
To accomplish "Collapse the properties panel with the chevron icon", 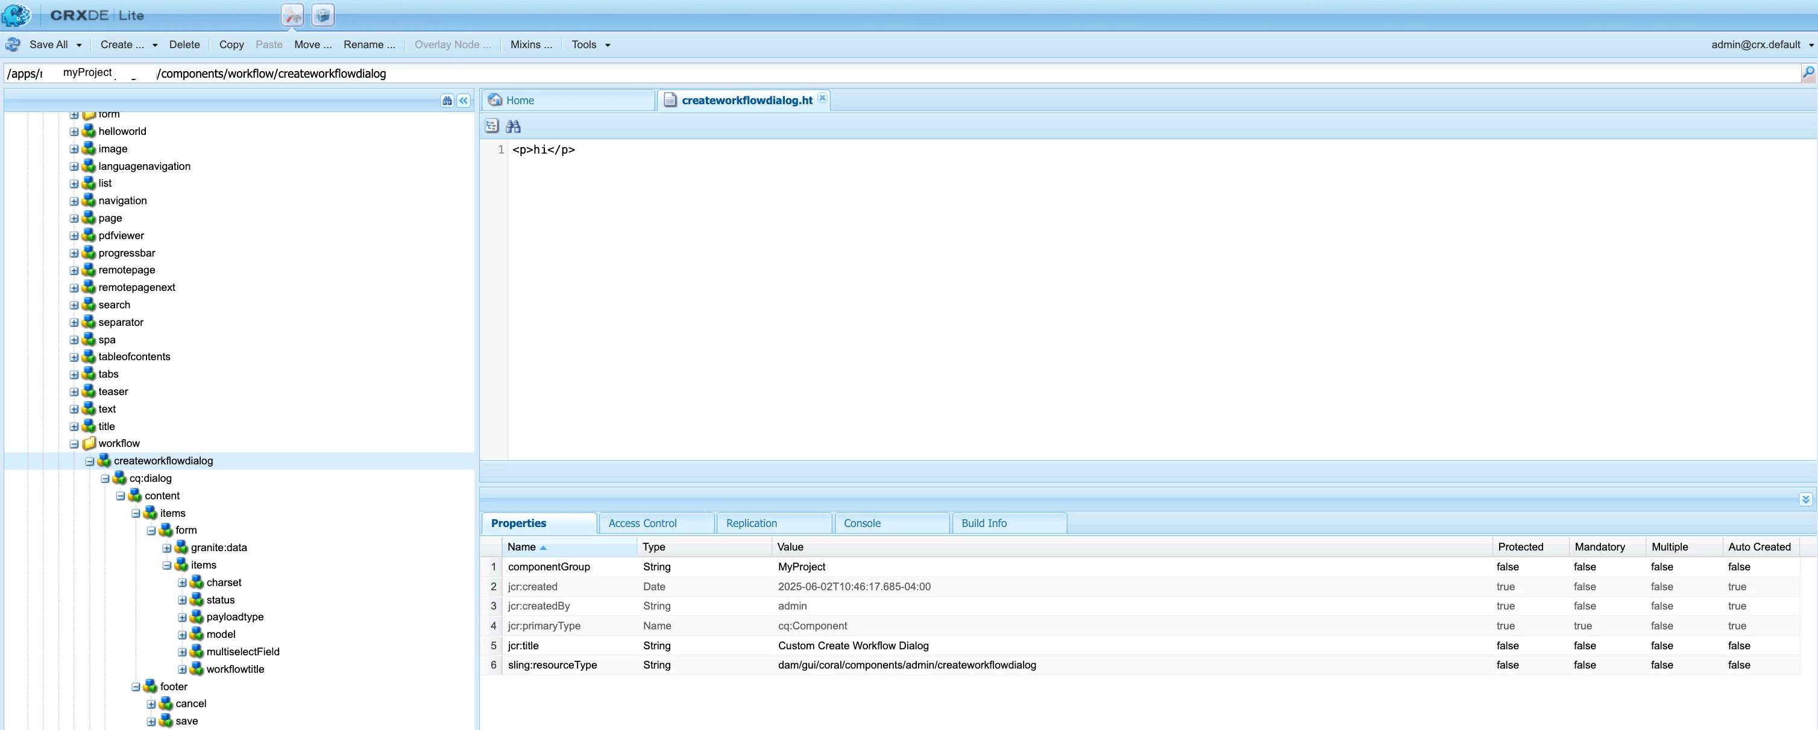I will click(1805, 499).
